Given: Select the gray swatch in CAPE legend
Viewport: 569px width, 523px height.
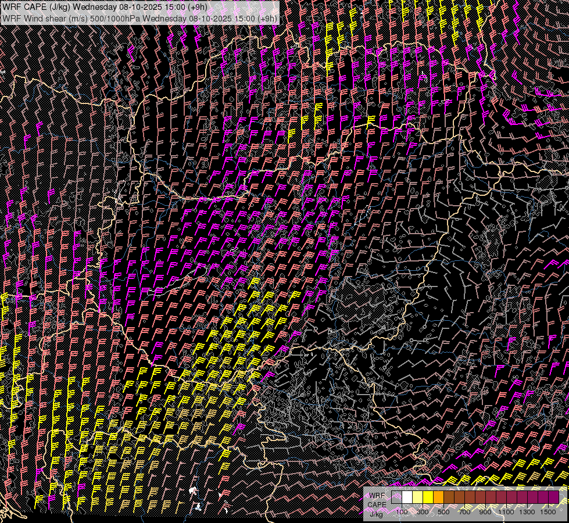Looking at the screenshot, I should (x=397, y=497).
